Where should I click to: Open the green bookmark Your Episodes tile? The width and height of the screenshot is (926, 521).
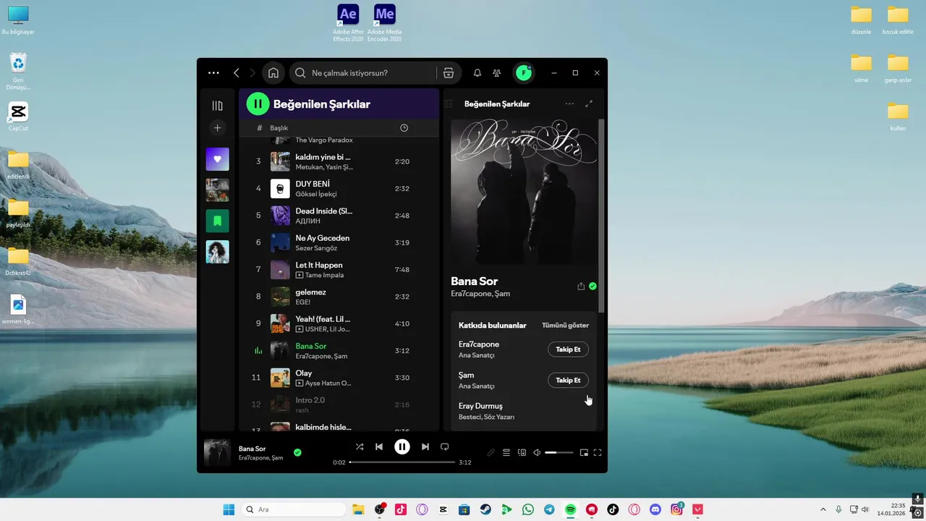click(217, 221)
